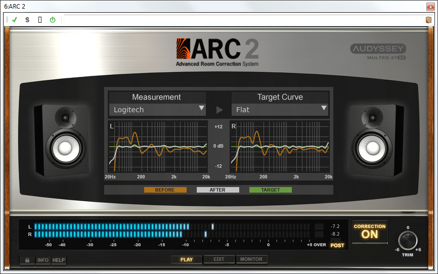
Task: Switch meter to POST mode
Action: pyautogui.click(x=337, y=245)
